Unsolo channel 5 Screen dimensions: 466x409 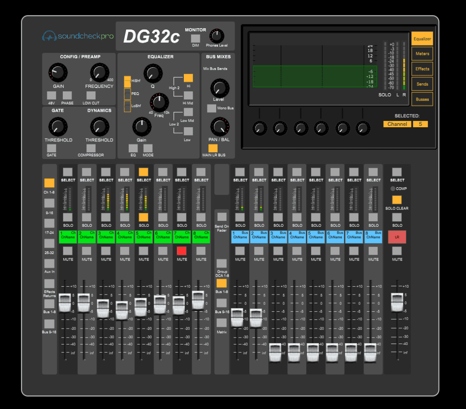coord(143,217)
